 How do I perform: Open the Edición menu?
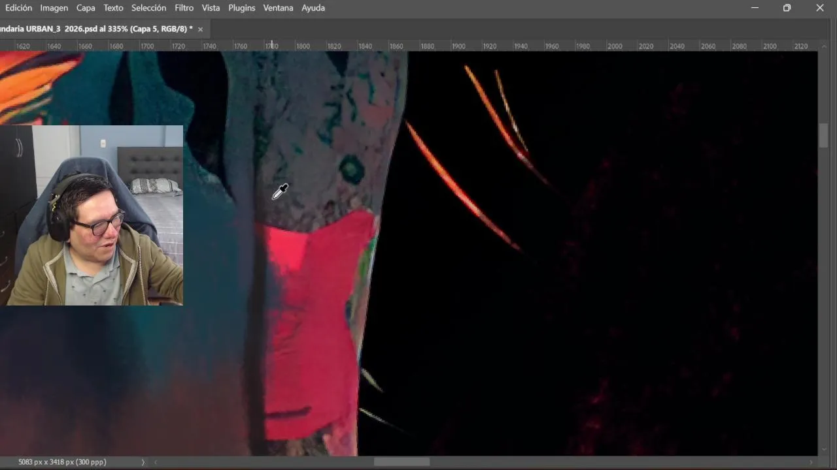(18, 8)
